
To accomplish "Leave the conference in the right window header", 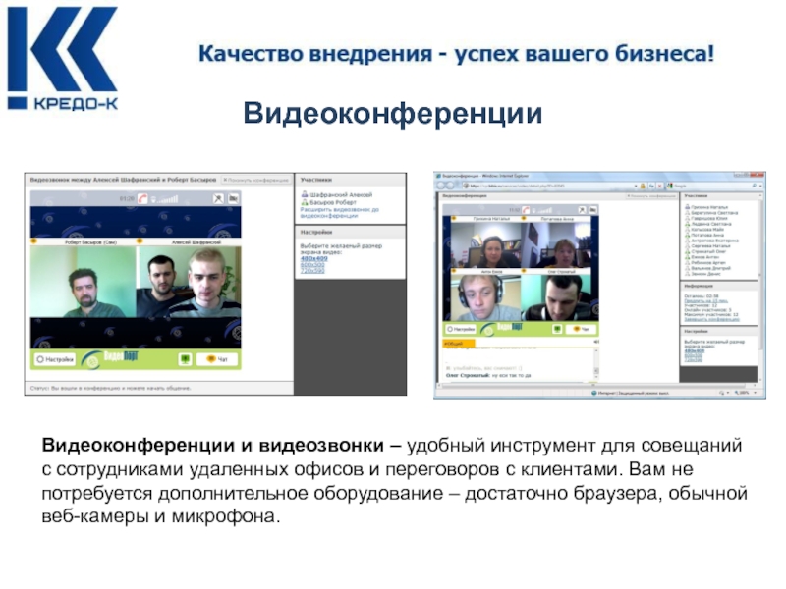I will tap(651, 196).
